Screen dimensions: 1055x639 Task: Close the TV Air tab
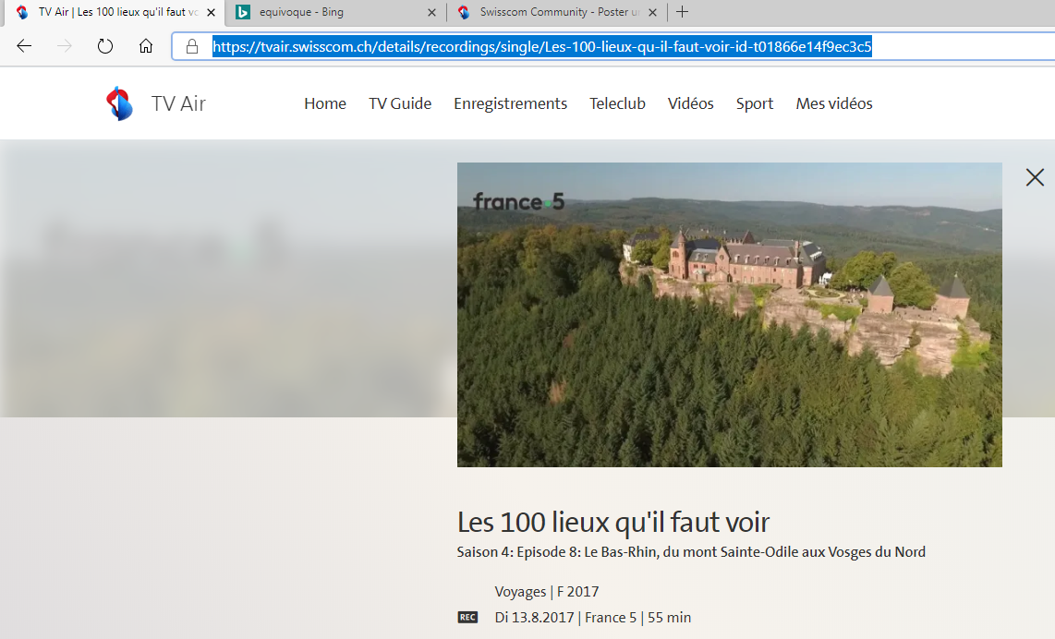coord(211,12)
